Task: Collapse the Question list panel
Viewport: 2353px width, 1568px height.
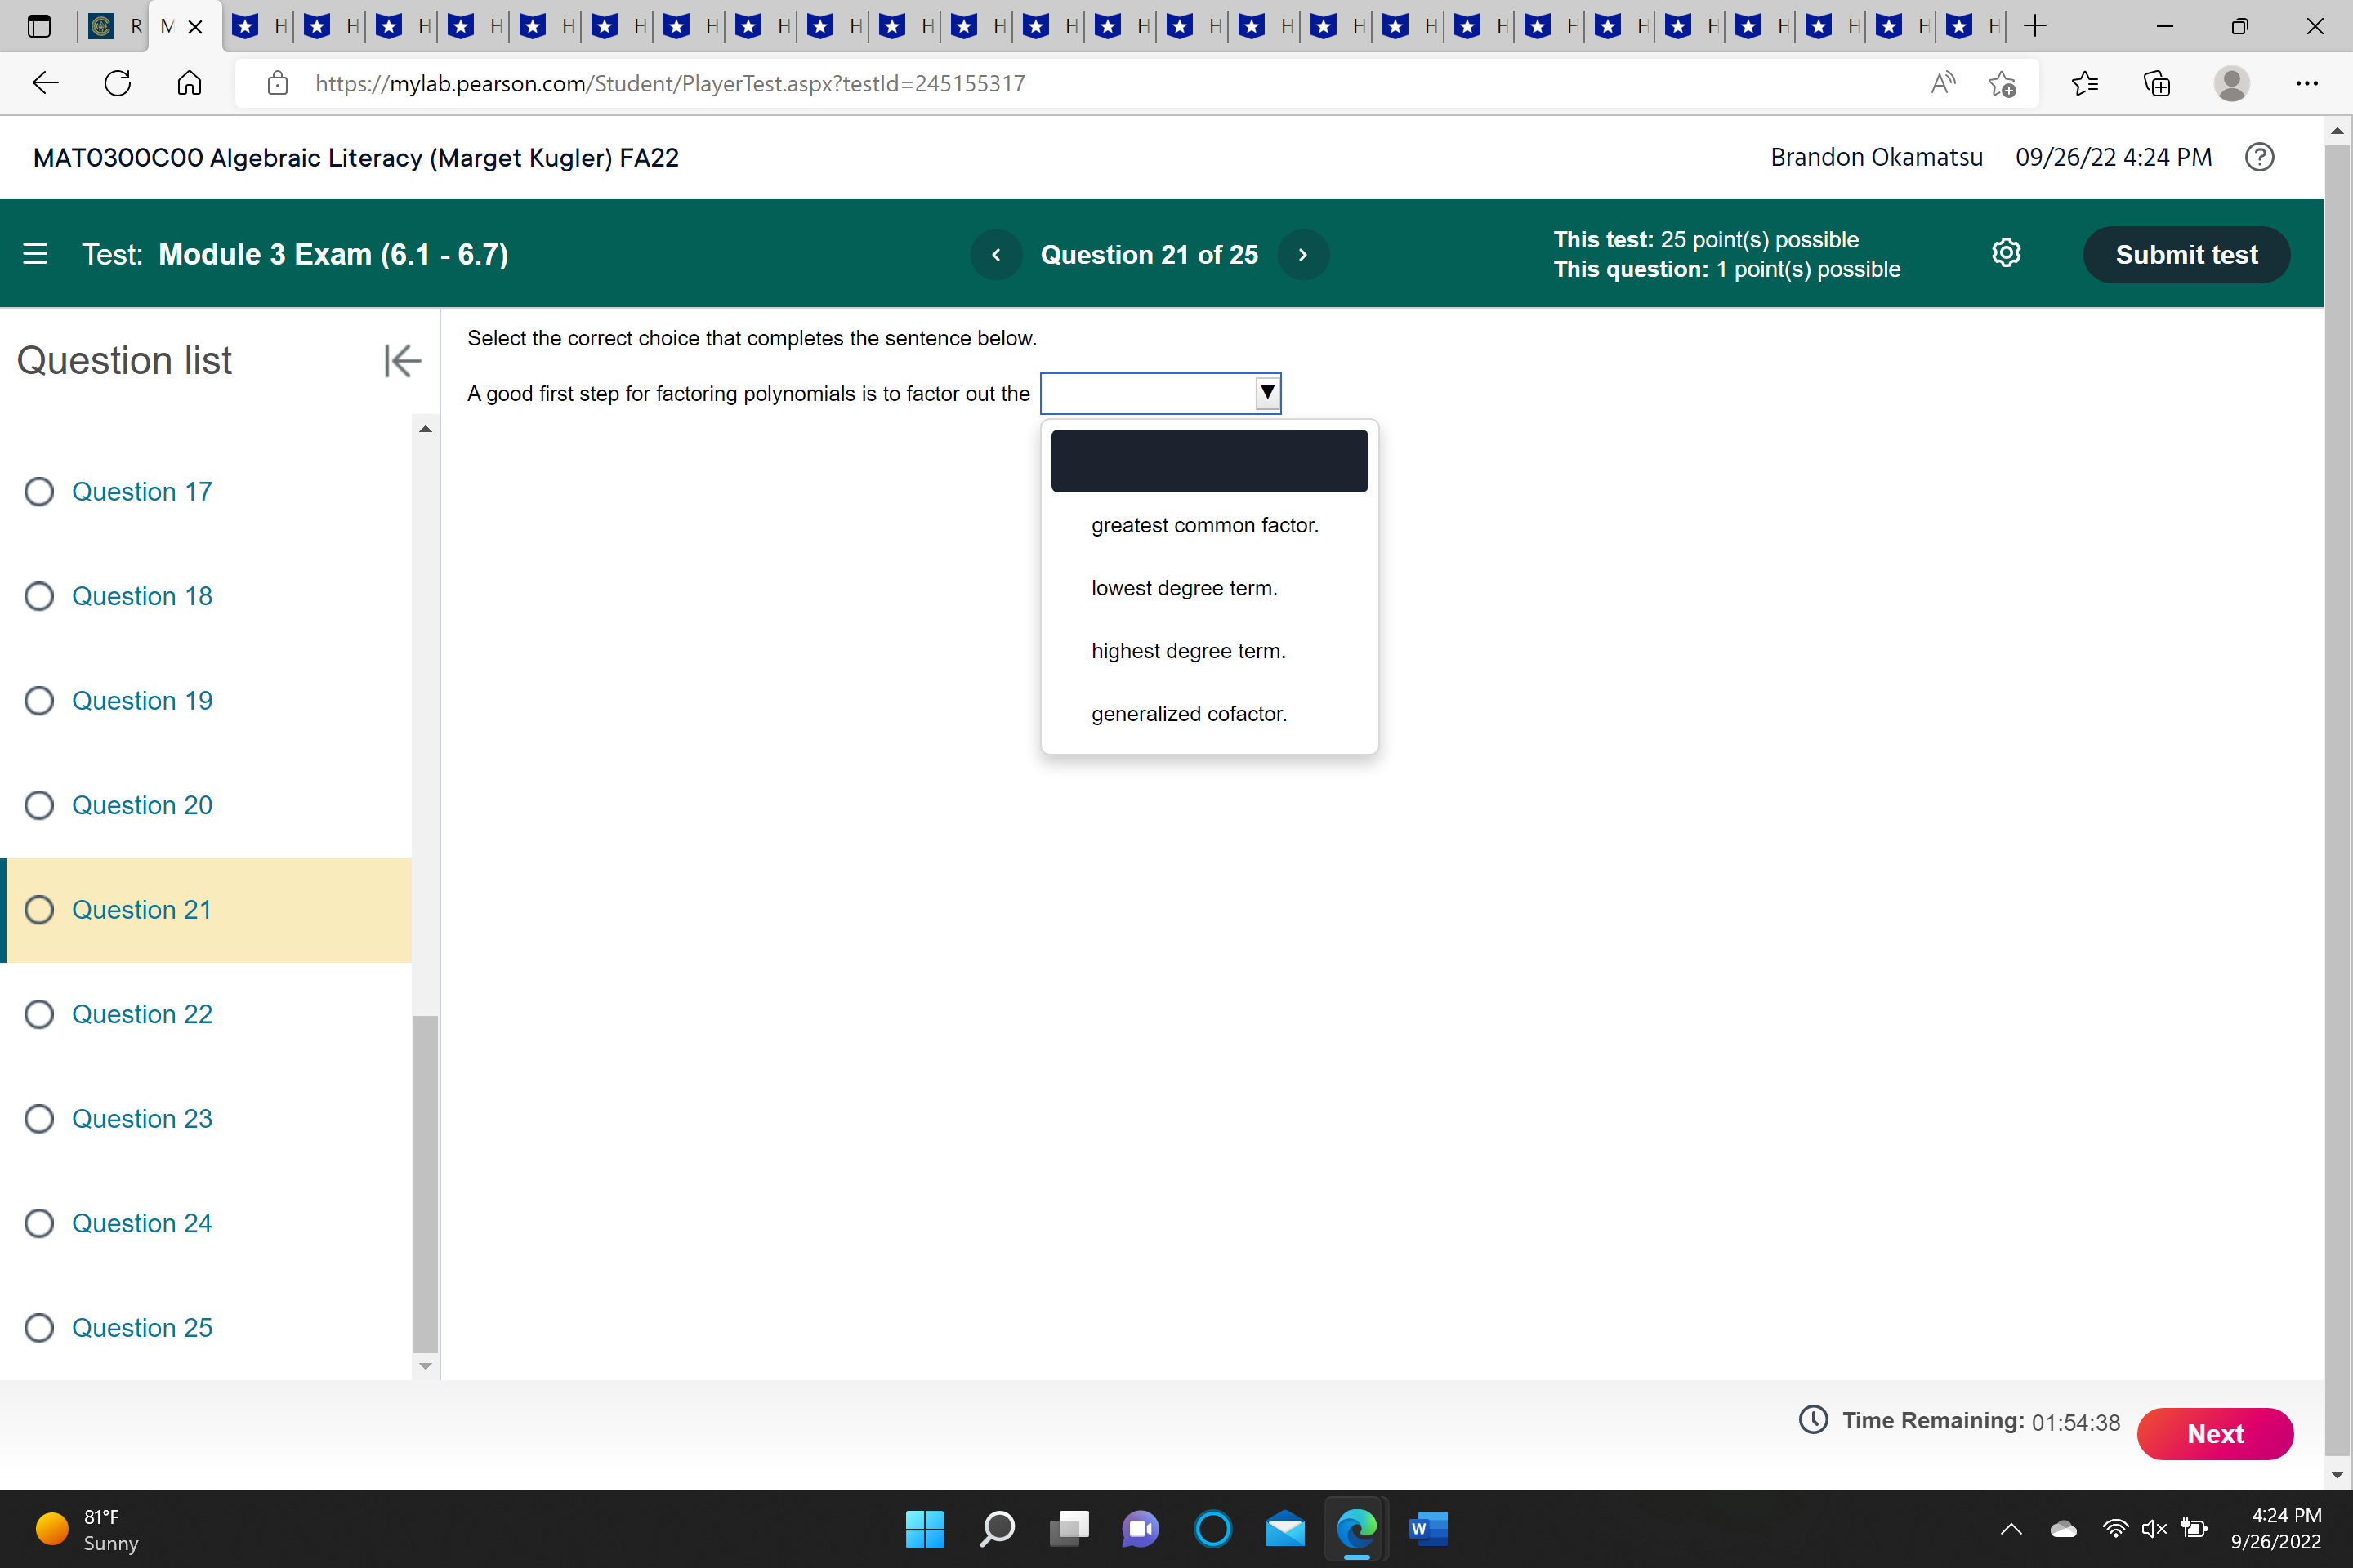Action: 401,361
